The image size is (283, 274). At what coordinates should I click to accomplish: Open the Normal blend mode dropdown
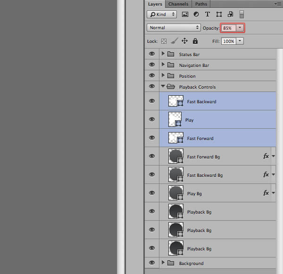(x=174, y=28)
